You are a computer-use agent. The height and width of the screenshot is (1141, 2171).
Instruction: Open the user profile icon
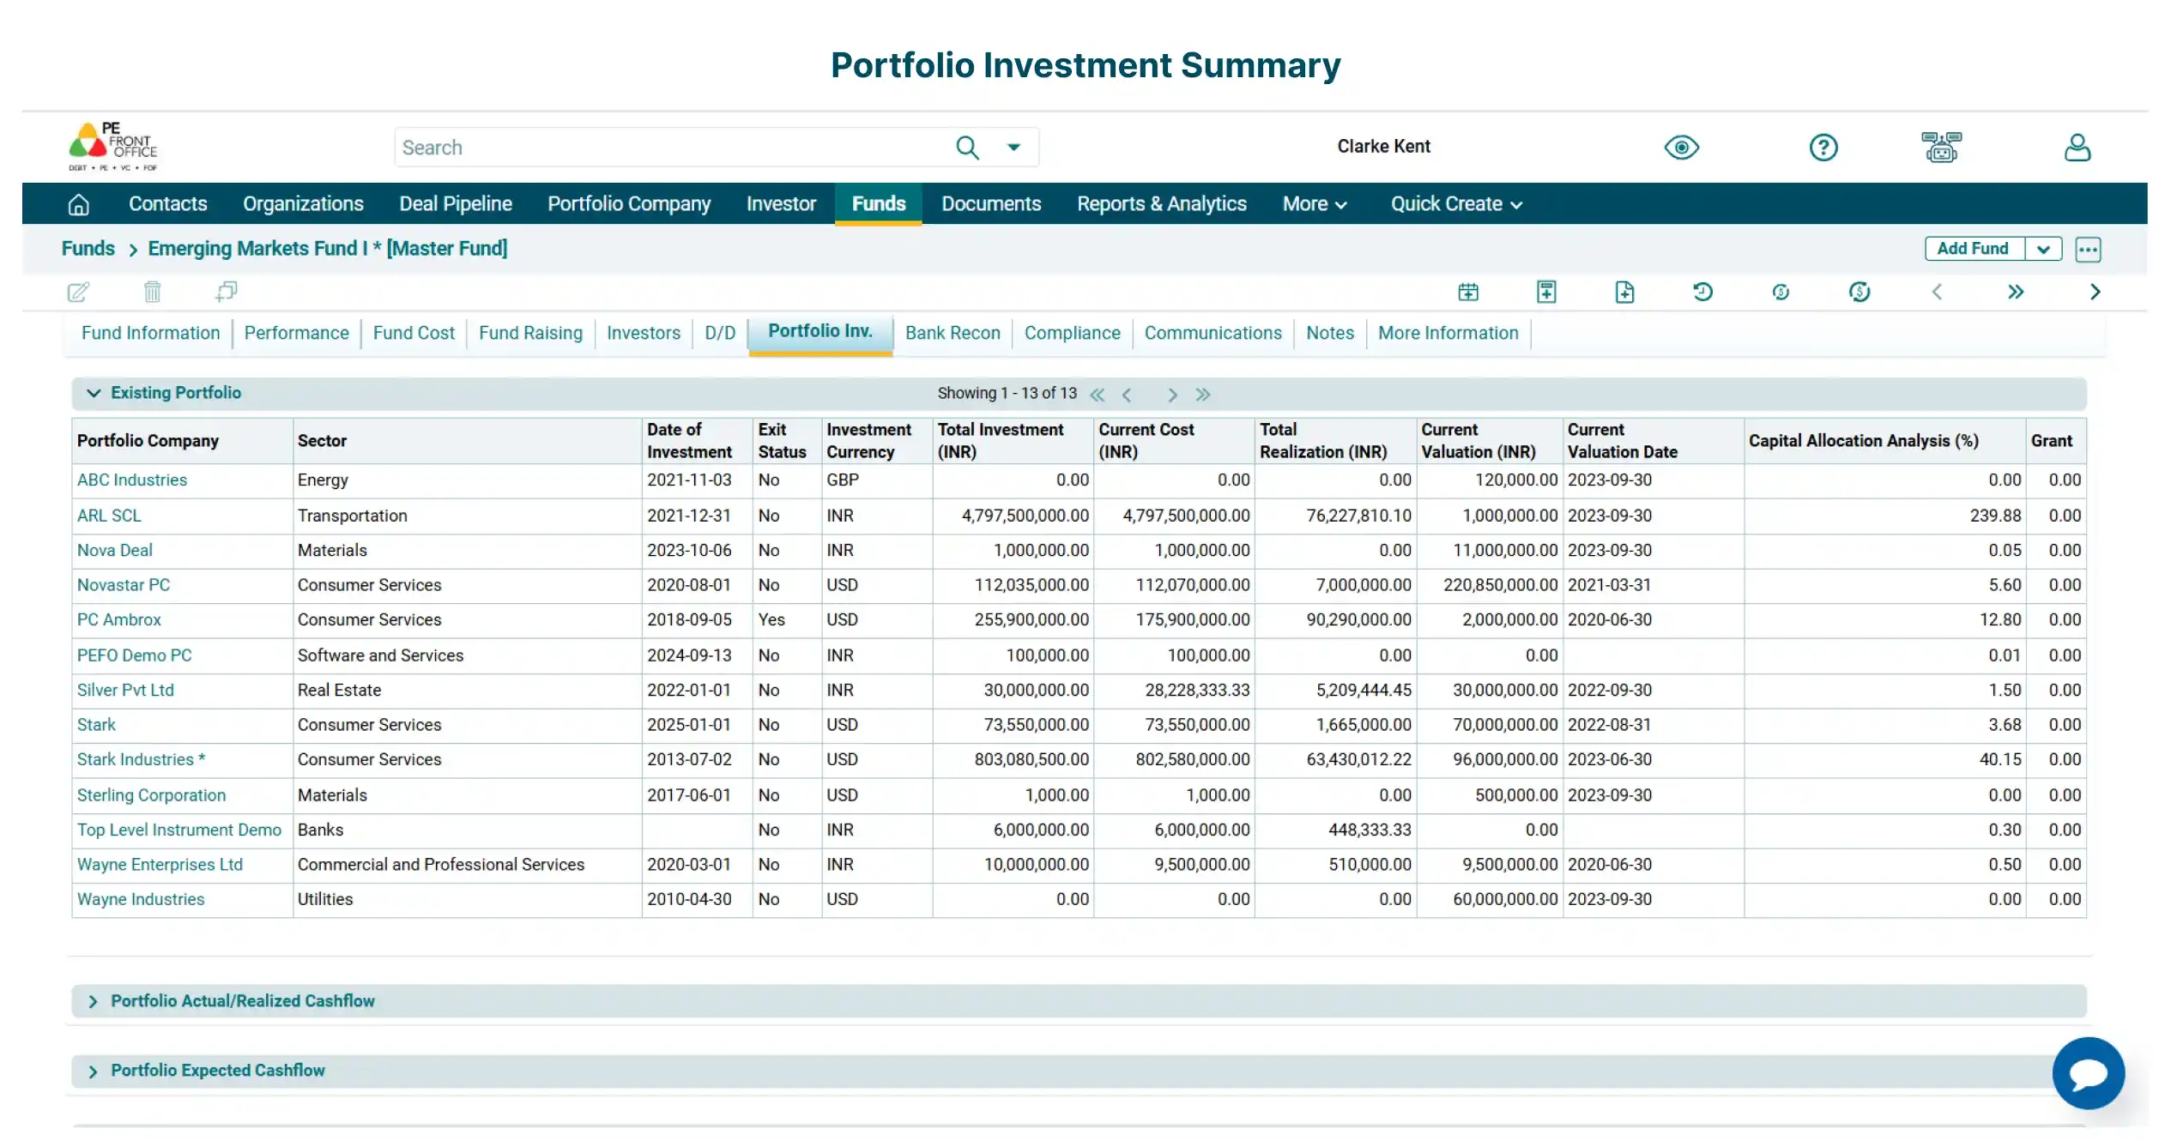tap(2077, 148)
